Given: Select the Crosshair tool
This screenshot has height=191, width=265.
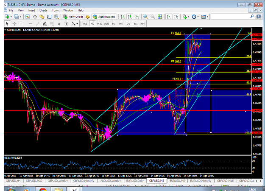Looking at the screenshot, I should 14,24.
